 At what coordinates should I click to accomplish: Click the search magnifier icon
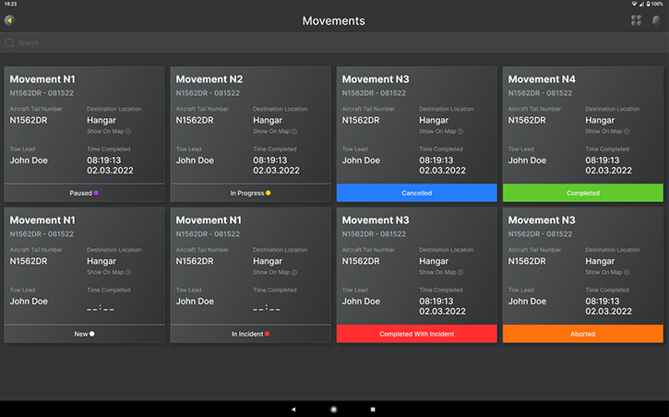coord(9,43)
